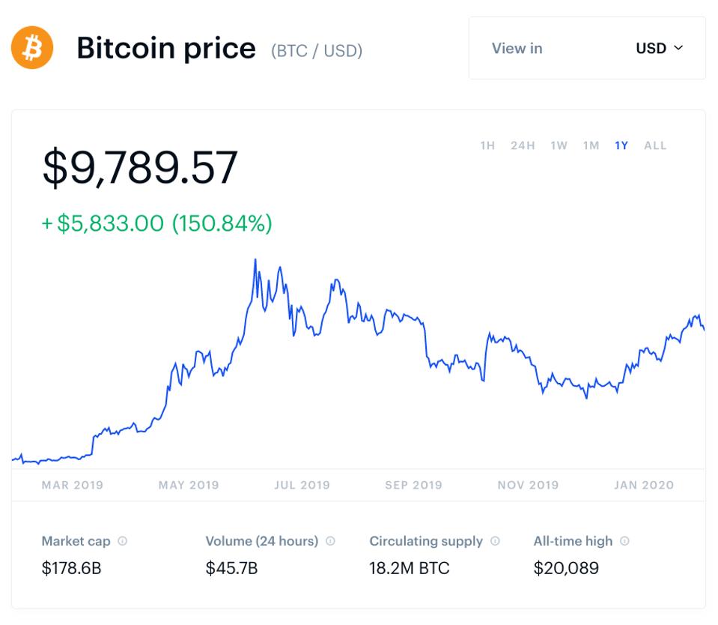The height and width of the screenshot is (625, 718).
Task: Click the MAR 2019 axis label
Action: [73, 485]
